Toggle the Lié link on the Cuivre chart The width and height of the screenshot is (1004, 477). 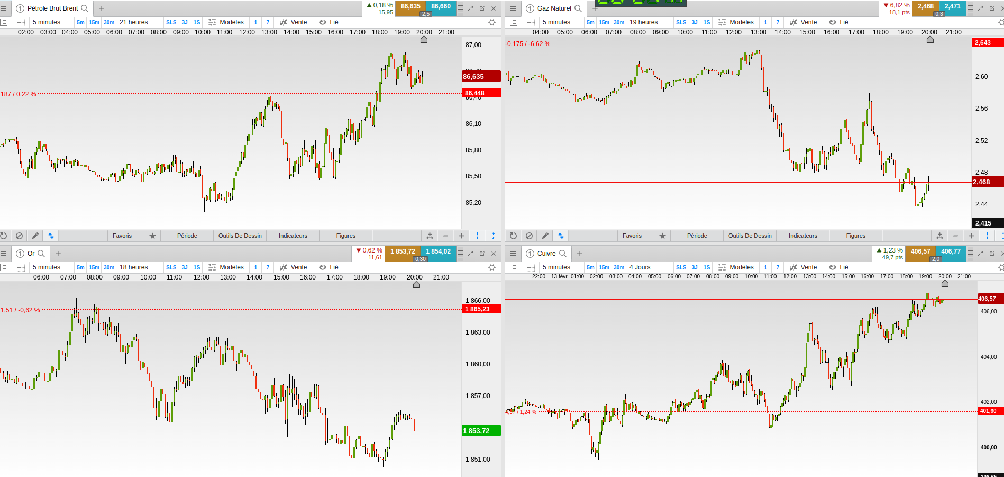tap(838, 267)
